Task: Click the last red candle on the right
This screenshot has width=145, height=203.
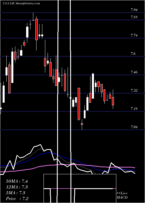Action: click(x=113, y=101)
